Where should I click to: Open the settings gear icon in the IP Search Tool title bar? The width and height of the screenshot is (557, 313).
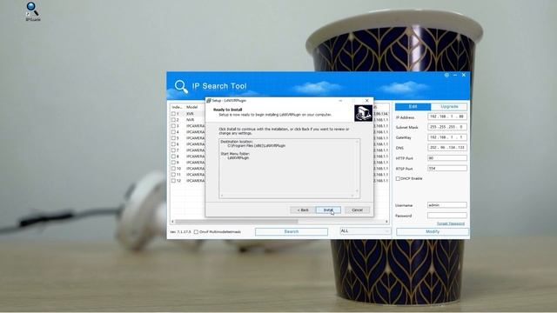click(446, 75)
